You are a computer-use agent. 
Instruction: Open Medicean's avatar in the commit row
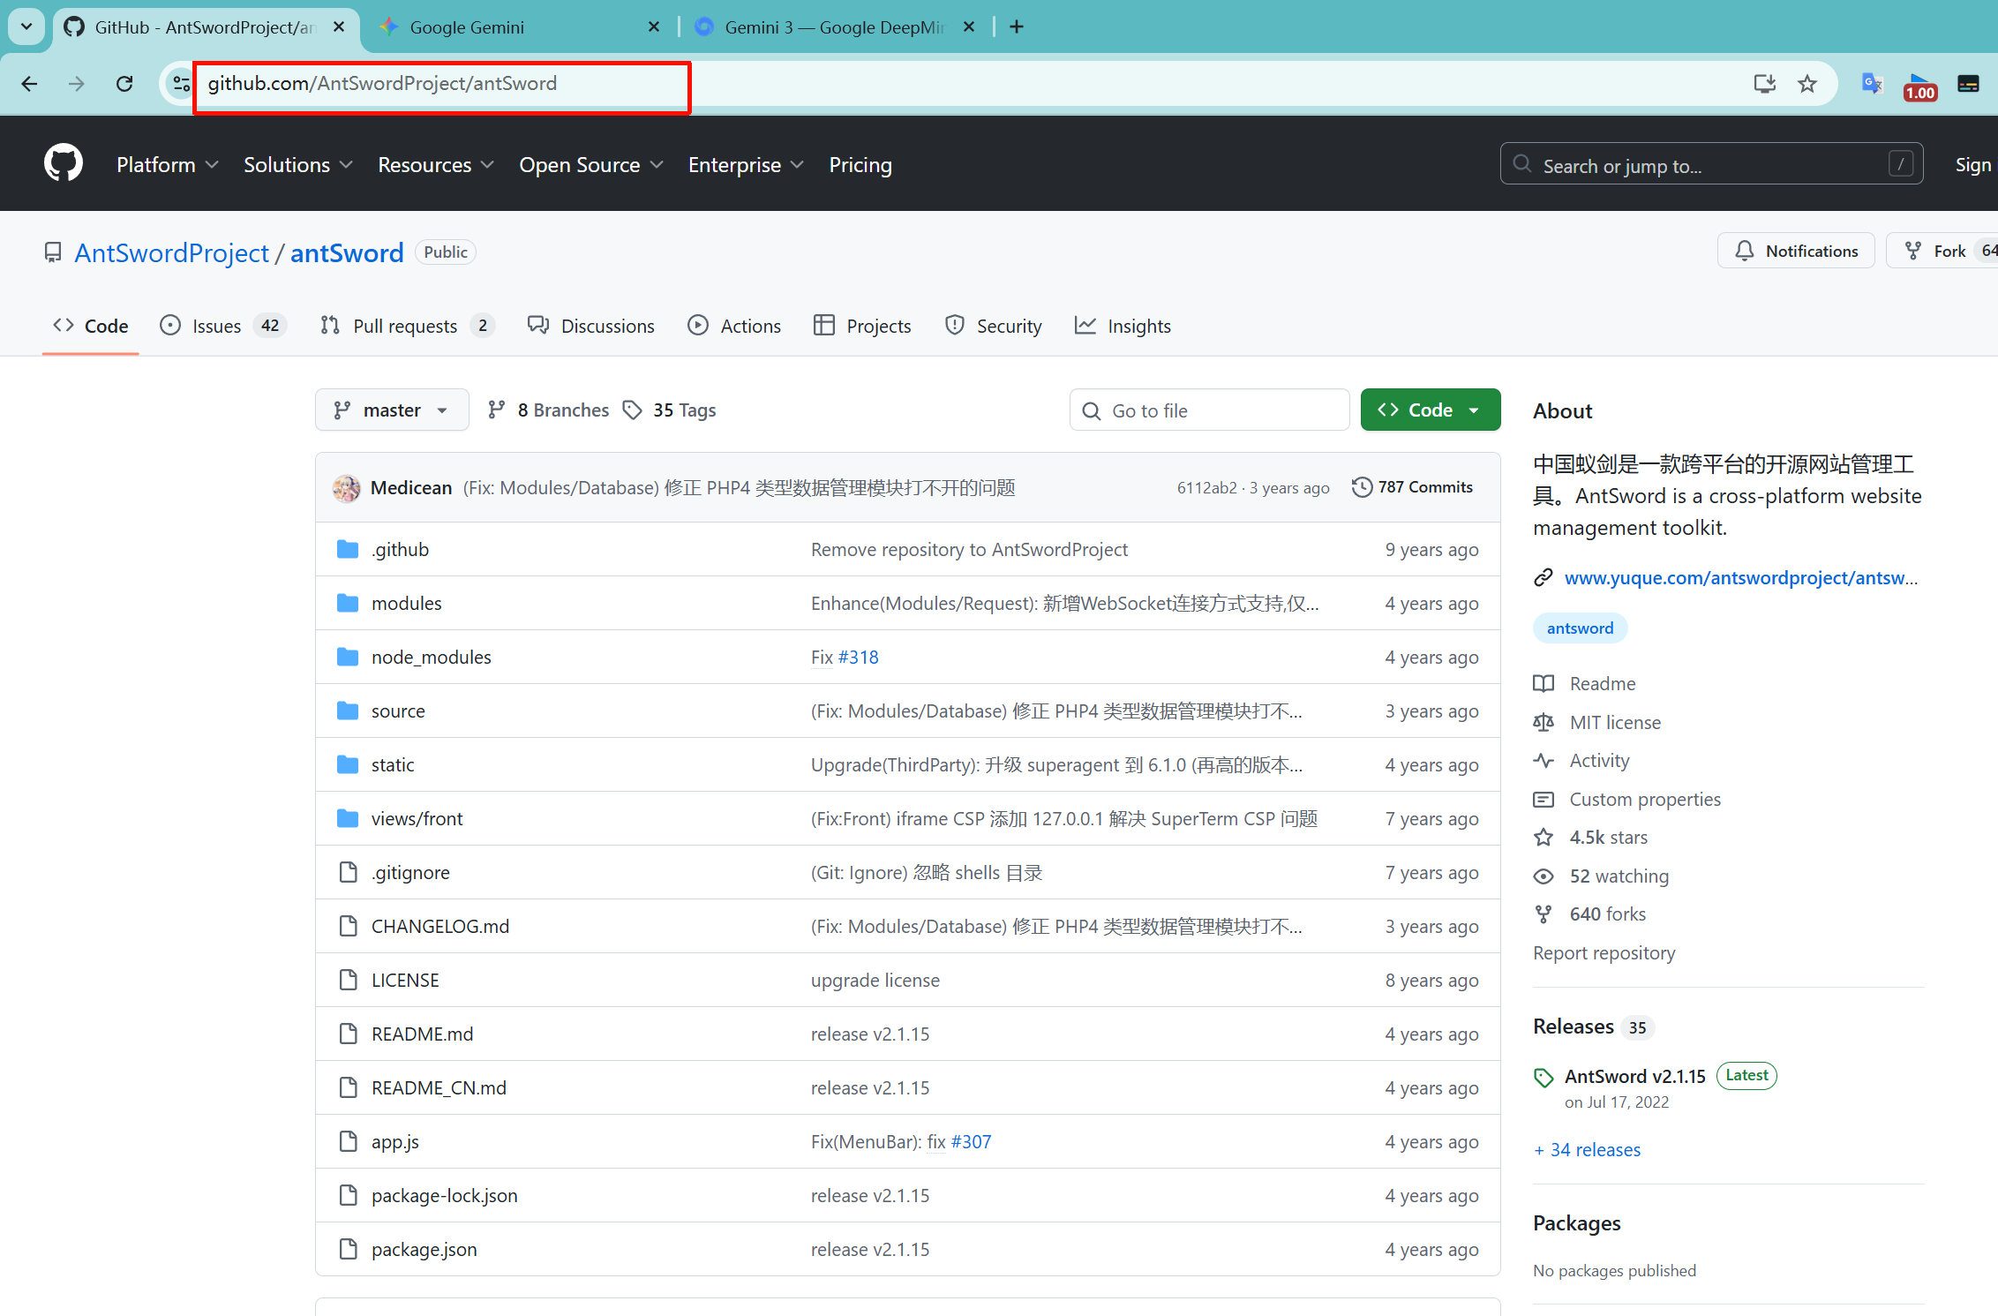[346, 488]
